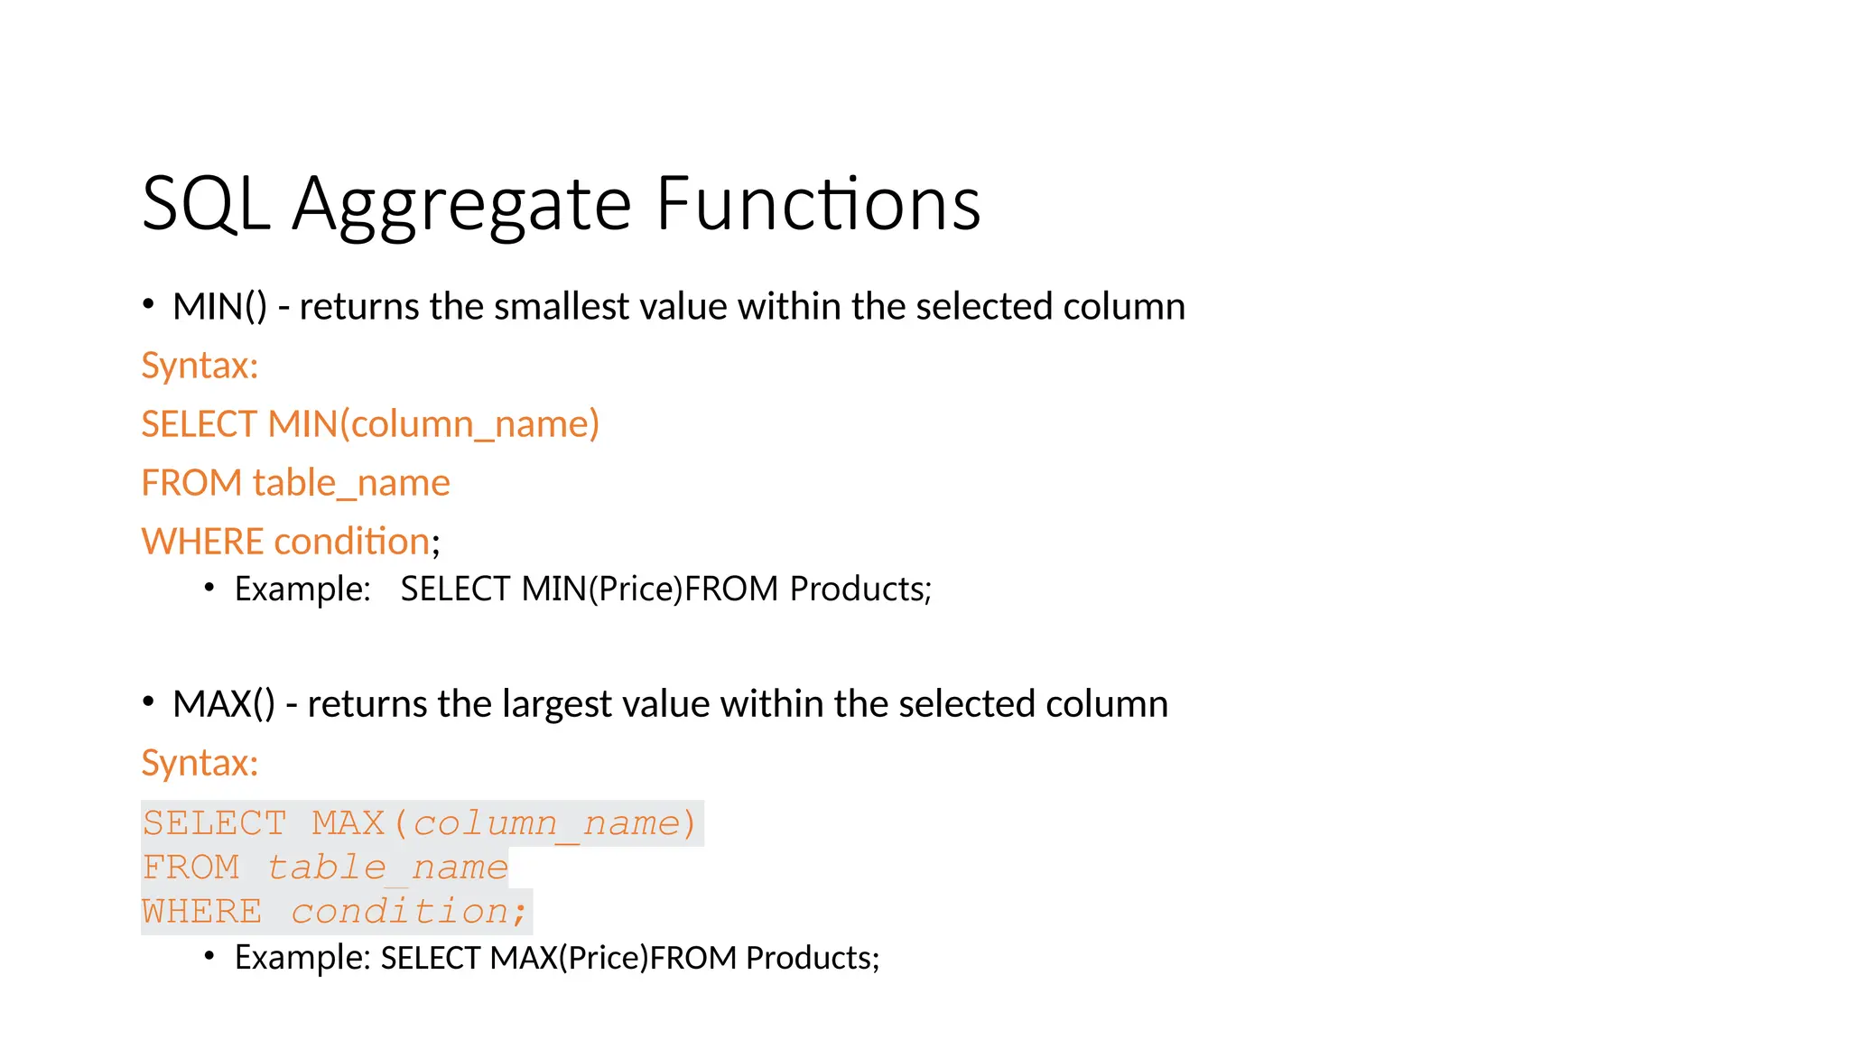Click the monospaced 'WHERE condition;' code line

point(335,912)
